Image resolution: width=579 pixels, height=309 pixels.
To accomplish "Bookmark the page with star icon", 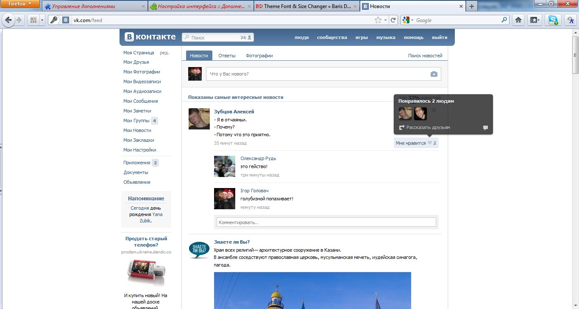I will pyautogui.click(x=378, y=20).
